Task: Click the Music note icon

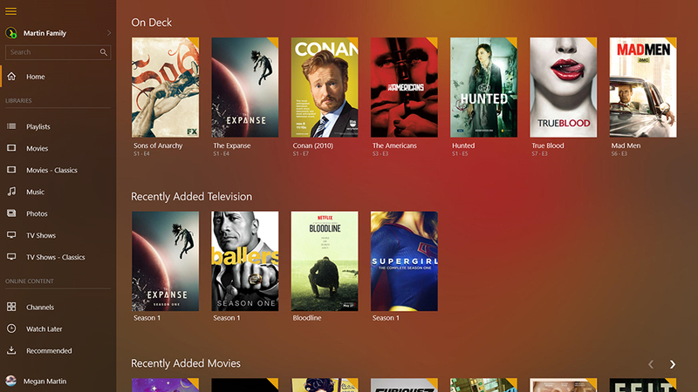Action: pos(11,192)
